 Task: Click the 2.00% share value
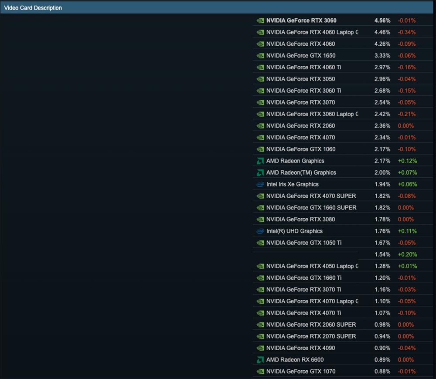pos(382,173)
